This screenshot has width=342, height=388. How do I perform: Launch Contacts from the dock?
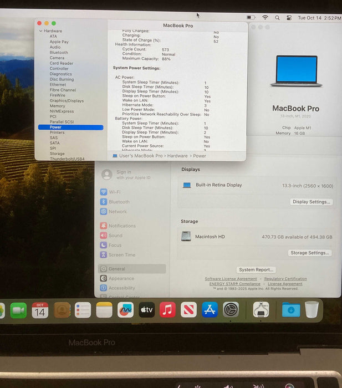click(62, 310)
